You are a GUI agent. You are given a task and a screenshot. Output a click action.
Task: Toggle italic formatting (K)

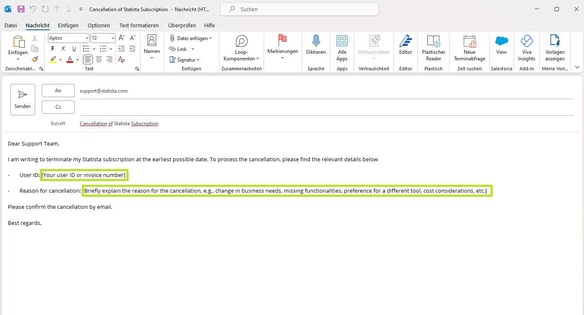tap(64, 49)
